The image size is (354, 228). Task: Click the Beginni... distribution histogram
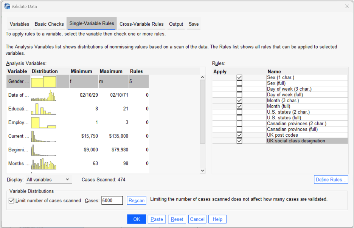point(43,150)
